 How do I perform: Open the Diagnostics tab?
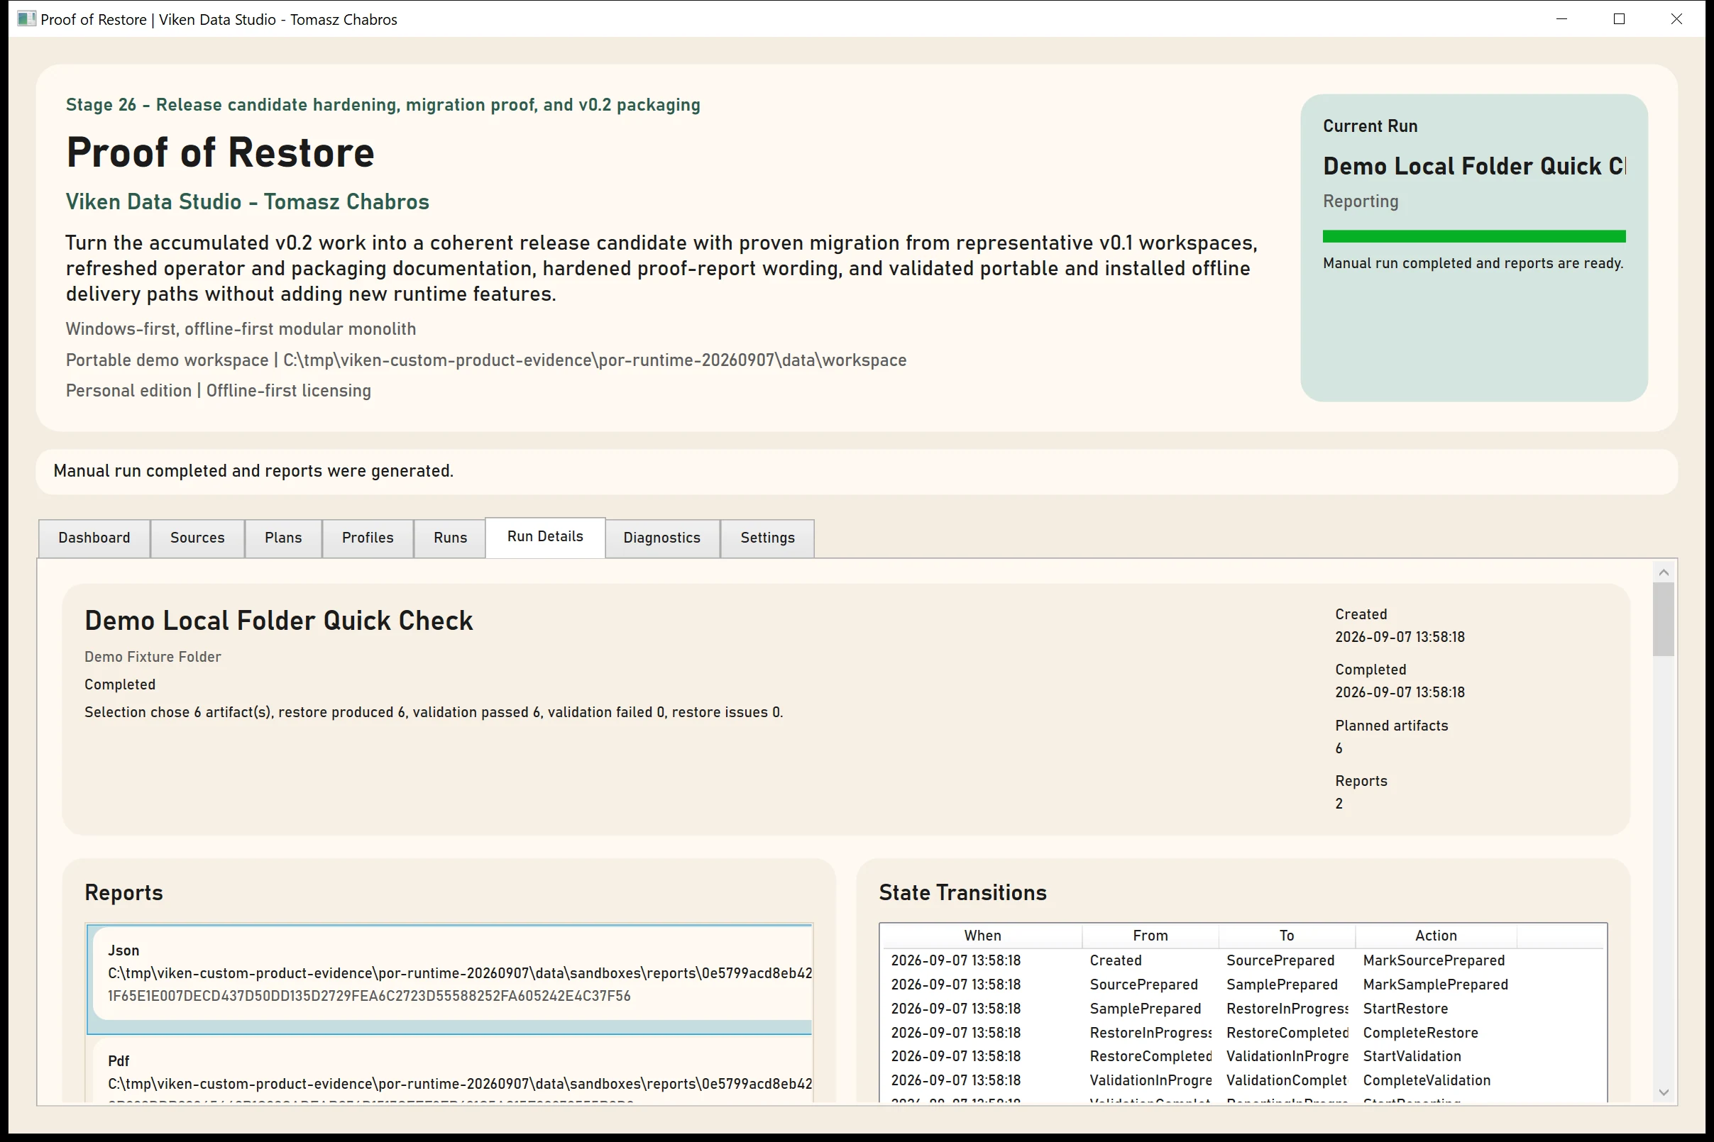(661, 538)
